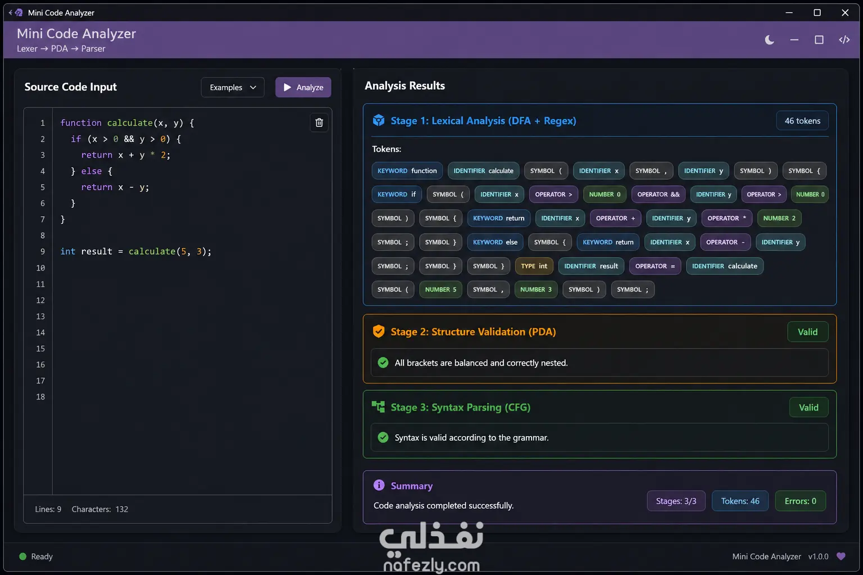Click the green check beside the brackets balanced message
Image resolution: width=863 pixels, height=575 pixels.
click(x=383, y=363)
